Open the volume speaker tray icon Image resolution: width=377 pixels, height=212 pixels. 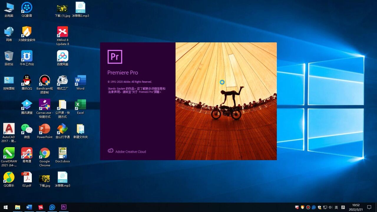click(330, 207)
